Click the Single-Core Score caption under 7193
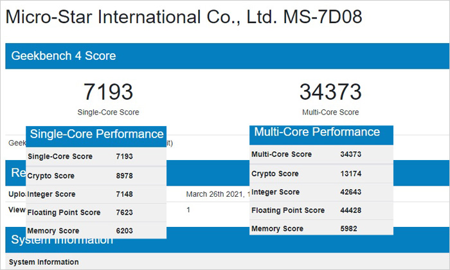450x270 pixels. point(108,113)
